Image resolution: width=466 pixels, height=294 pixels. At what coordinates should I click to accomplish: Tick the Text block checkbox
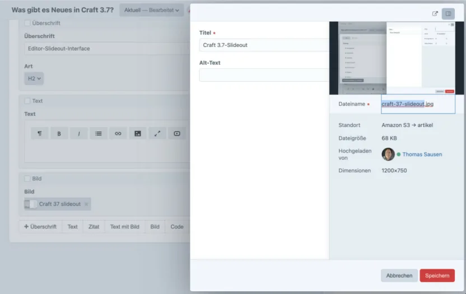coord(27,101)
